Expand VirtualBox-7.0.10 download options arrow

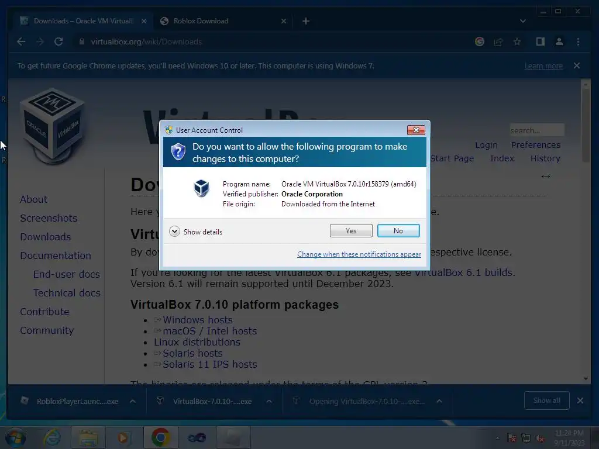[269, 401]
